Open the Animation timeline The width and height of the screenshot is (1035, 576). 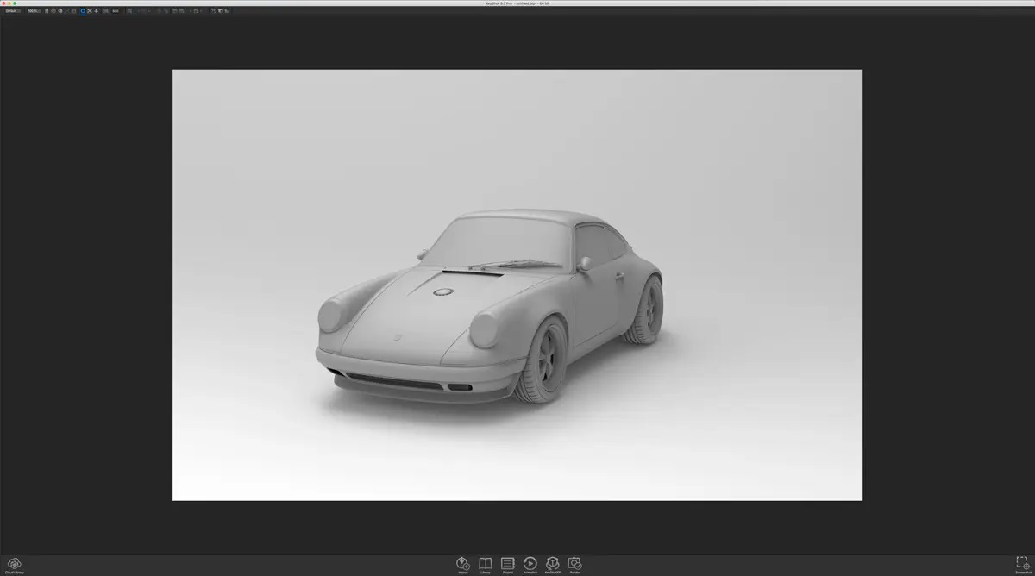(530, 562)
